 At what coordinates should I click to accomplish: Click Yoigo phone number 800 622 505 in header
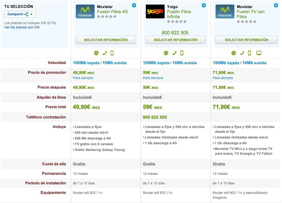point(175,33)
